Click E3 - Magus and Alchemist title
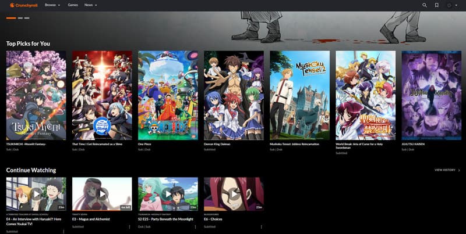 [x=91, y=219]
